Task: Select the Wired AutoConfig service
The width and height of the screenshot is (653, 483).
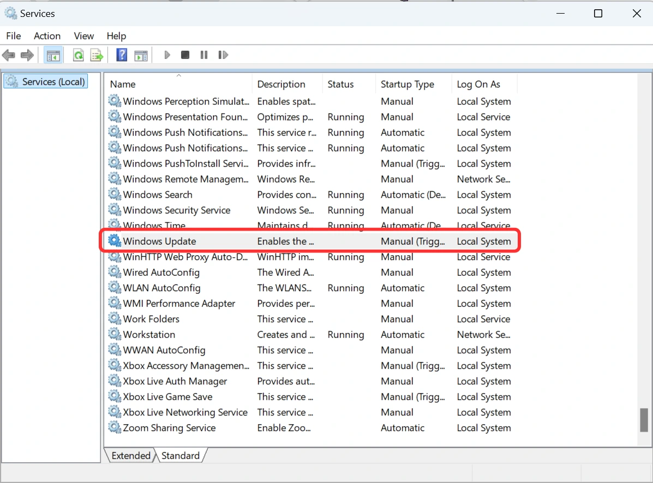Action: point(310,272)
